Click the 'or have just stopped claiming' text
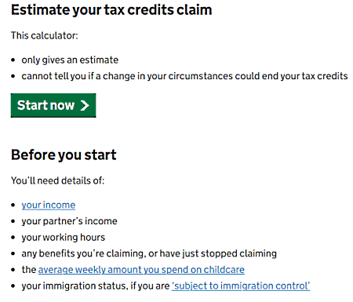Viewport: 353px width, 302px height. point(213,253)
